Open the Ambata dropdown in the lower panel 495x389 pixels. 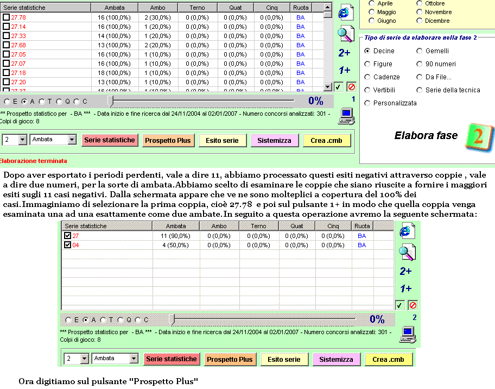(134, 359)
